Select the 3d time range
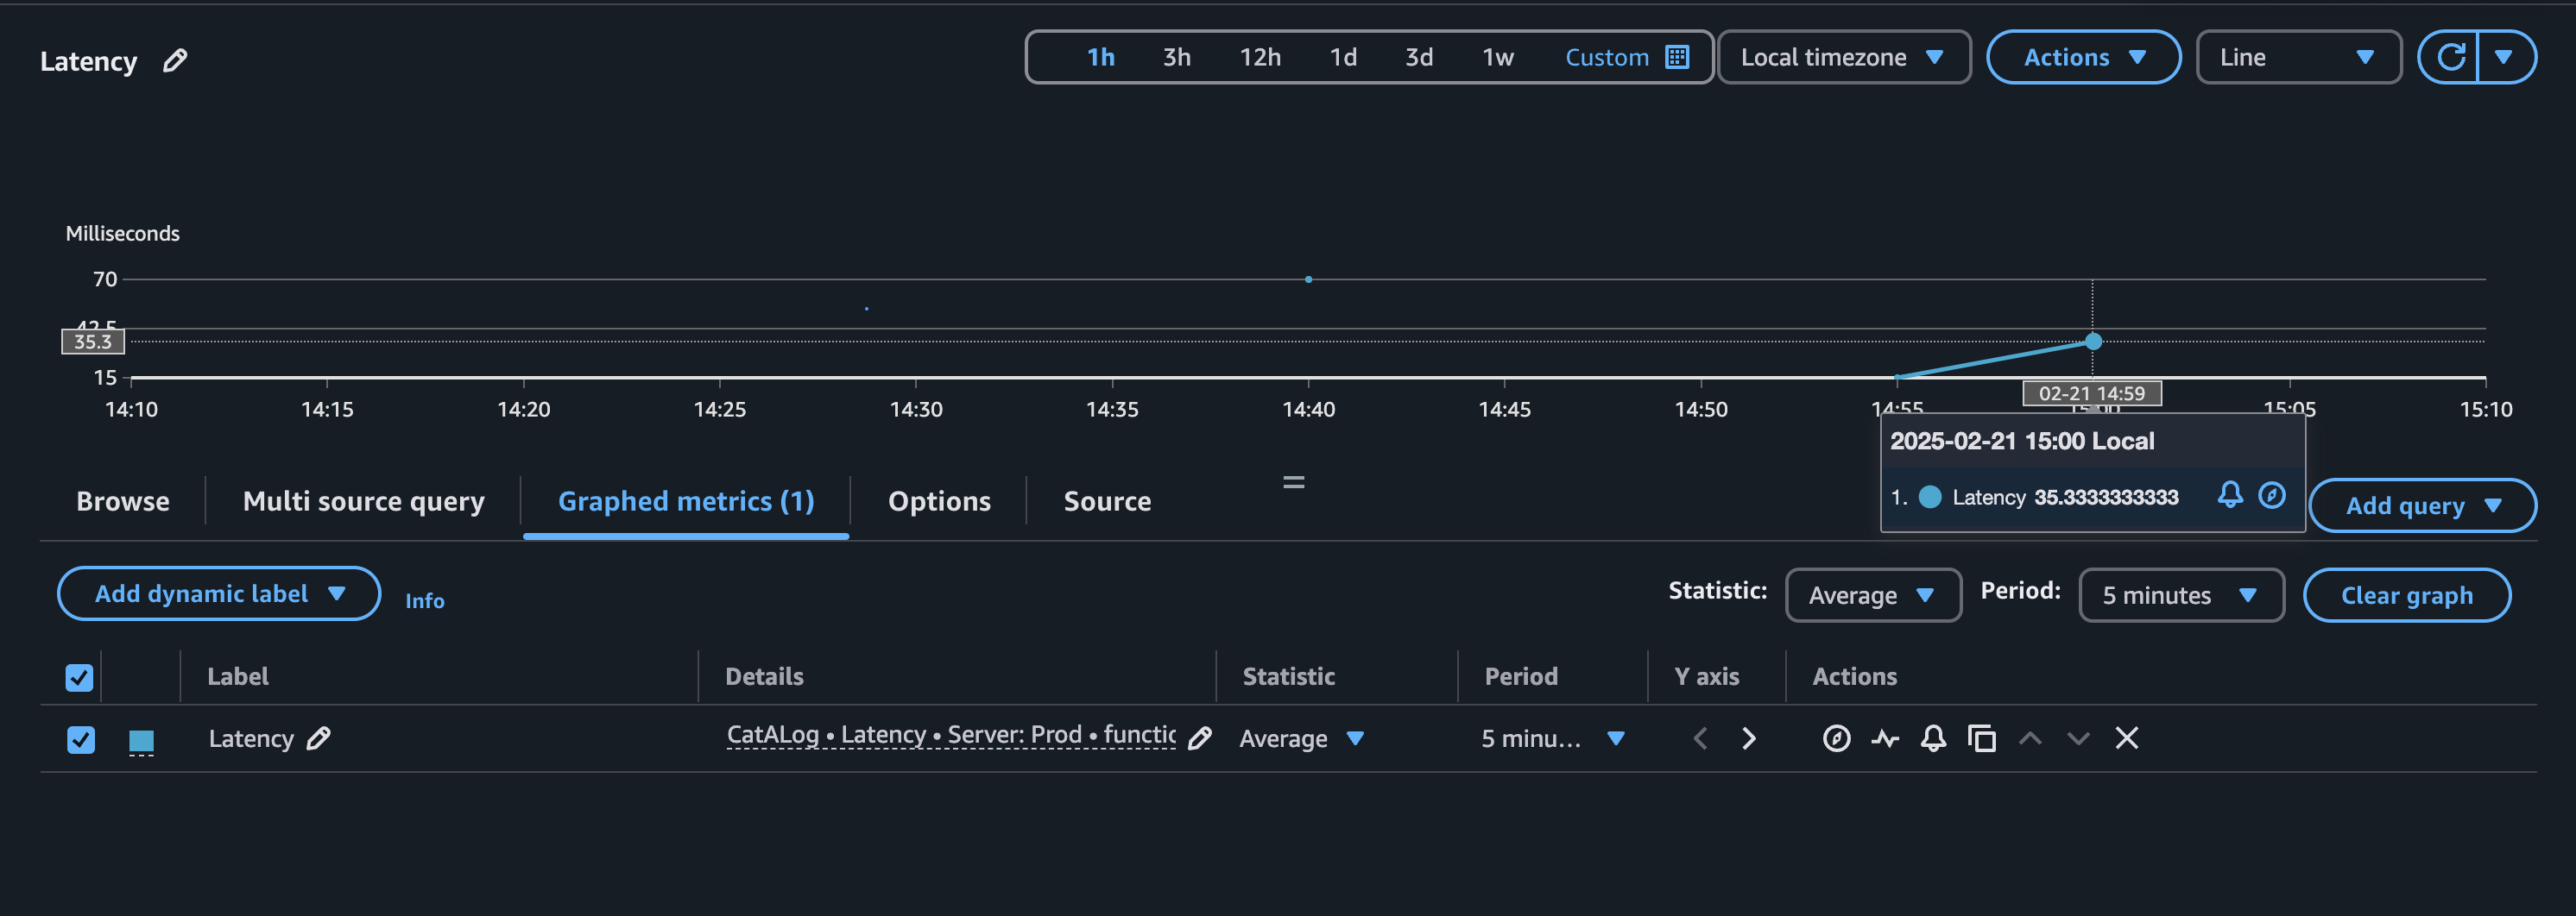The width and height of the screenshot is (2576, 916). pyautogui.click(x=1419, y=57)
